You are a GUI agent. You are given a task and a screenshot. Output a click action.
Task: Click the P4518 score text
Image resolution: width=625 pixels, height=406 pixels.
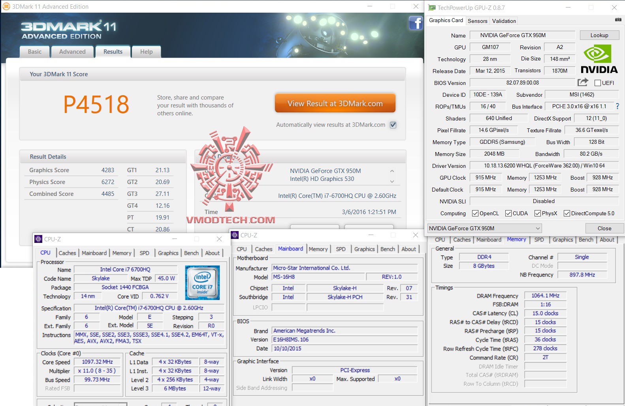[x=96, y=104]
